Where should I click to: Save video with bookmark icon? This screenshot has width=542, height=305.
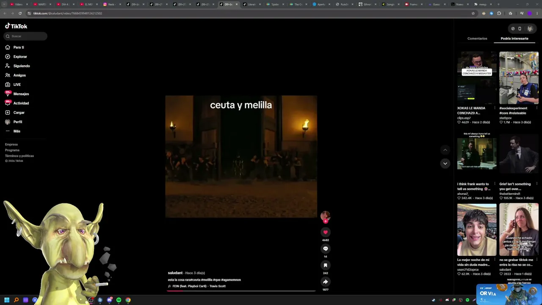point(325,265)
